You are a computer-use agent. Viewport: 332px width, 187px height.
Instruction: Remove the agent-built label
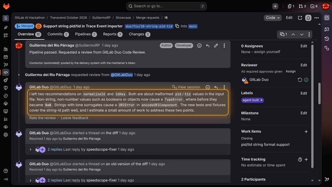(262, 100)
